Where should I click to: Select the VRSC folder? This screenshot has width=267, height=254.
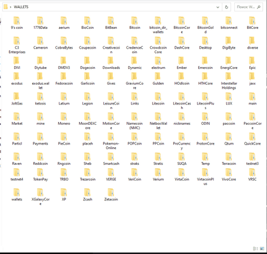(x=252, y=175)
